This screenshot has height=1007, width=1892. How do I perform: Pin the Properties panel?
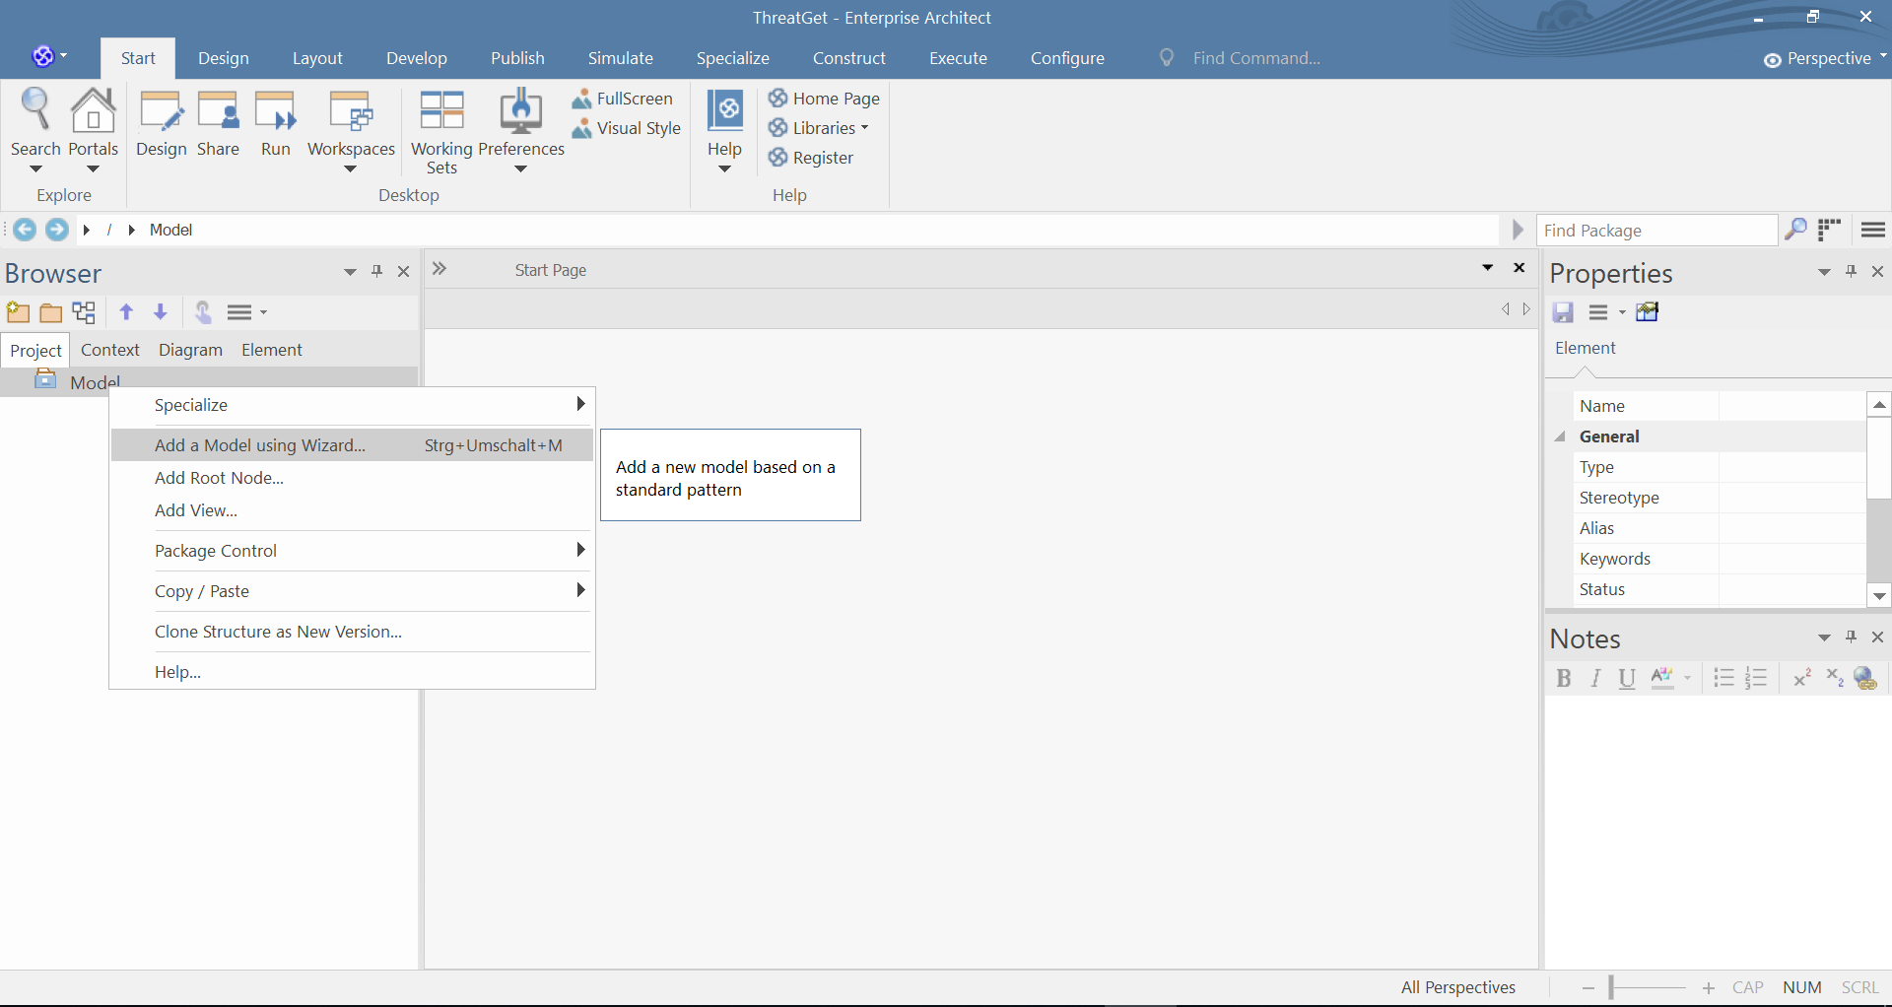tap(1851, 272)
